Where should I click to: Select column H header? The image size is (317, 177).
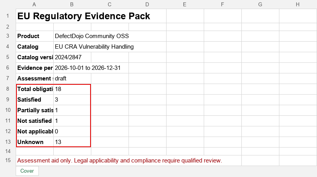click(x=298, y=4)
